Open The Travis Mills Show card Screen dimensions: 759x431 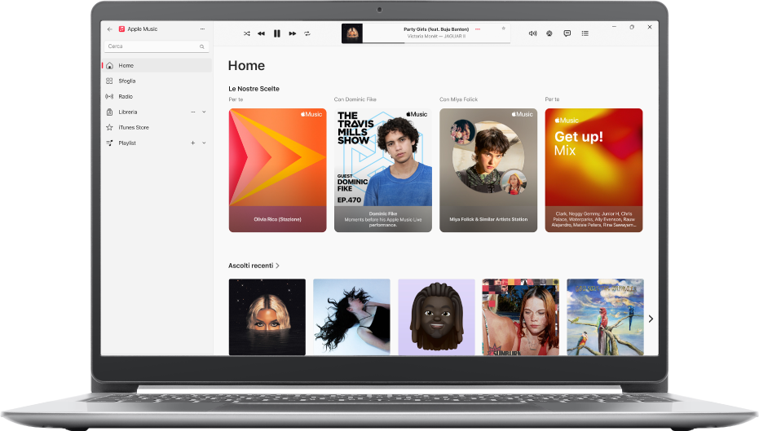point(383,170)
